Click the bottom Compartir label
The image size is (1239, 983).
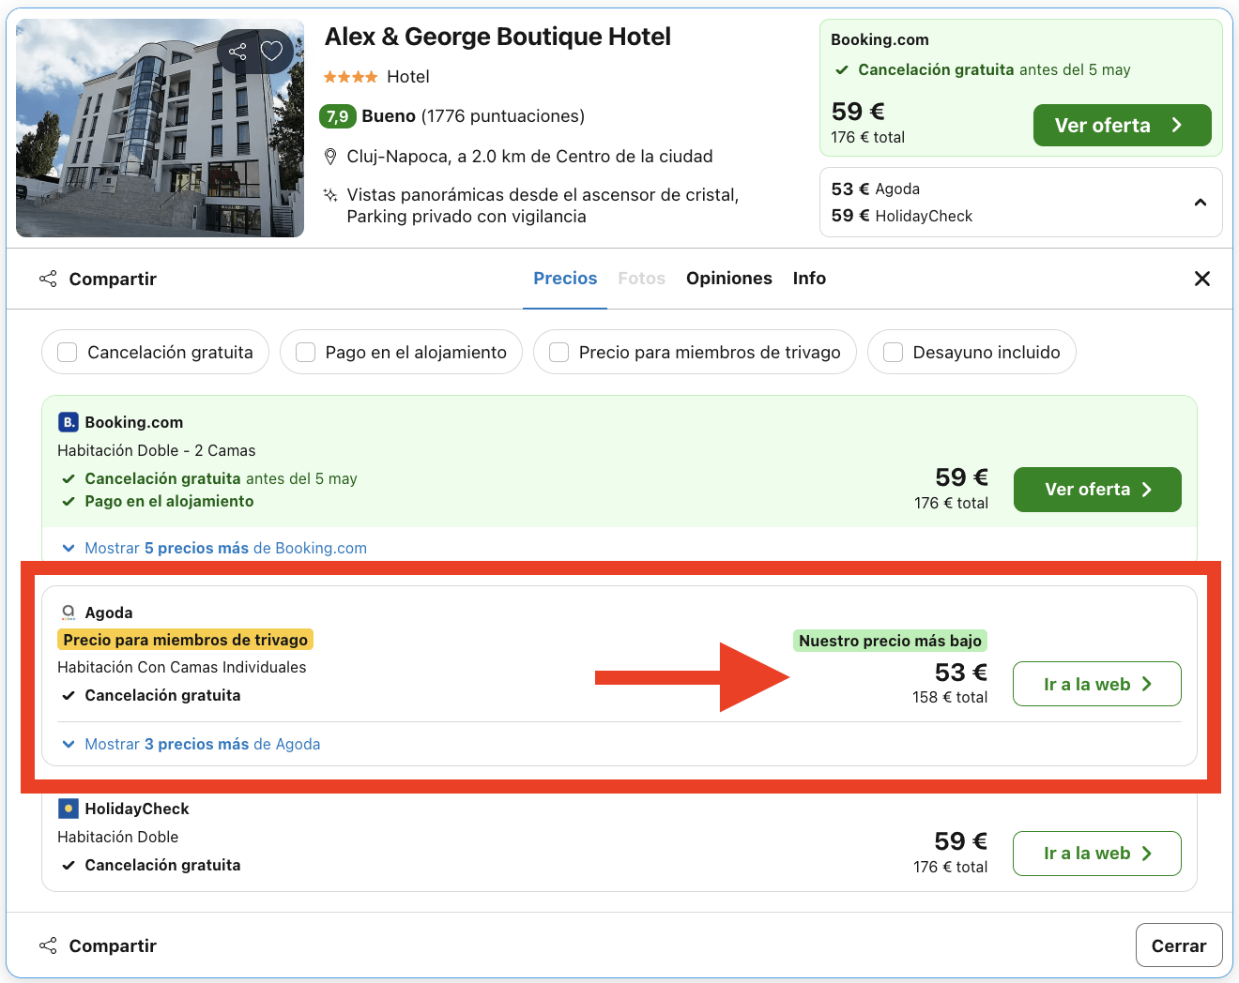click(113, 945)
